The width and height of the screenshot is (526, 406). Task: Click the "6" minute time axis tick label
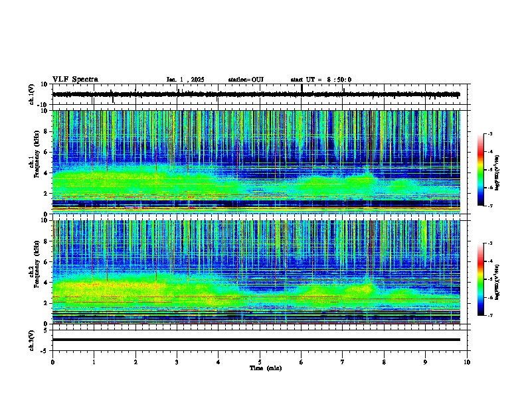coord(301,362)
